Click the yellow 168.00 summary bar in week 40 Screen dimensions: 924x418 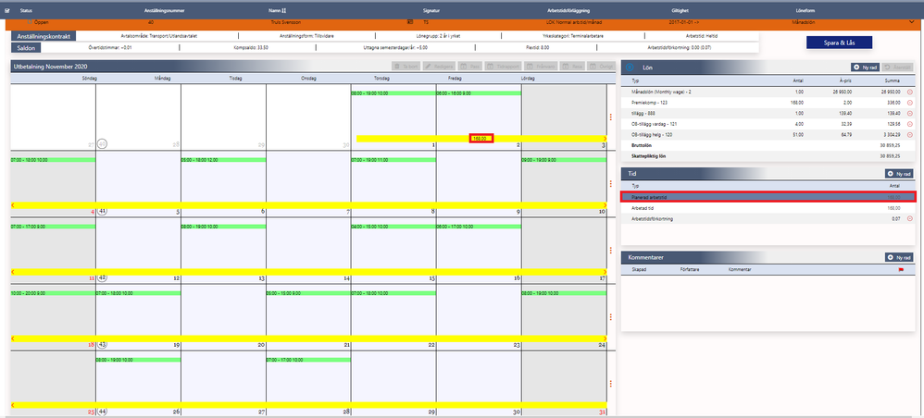(x=481, y=139)
